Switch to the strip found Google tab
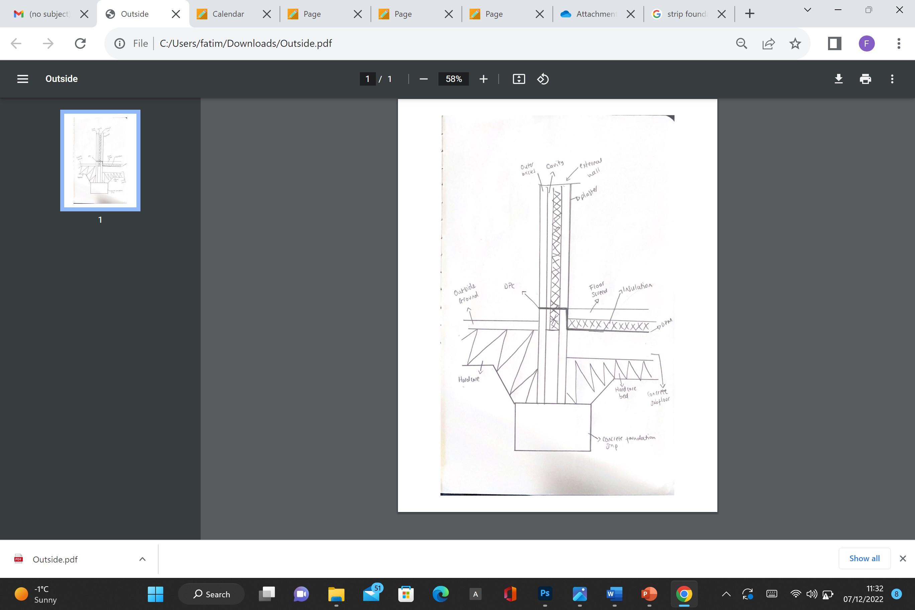Image resolution: width=915 pixels, height=610 pixels. pos(686,14)
